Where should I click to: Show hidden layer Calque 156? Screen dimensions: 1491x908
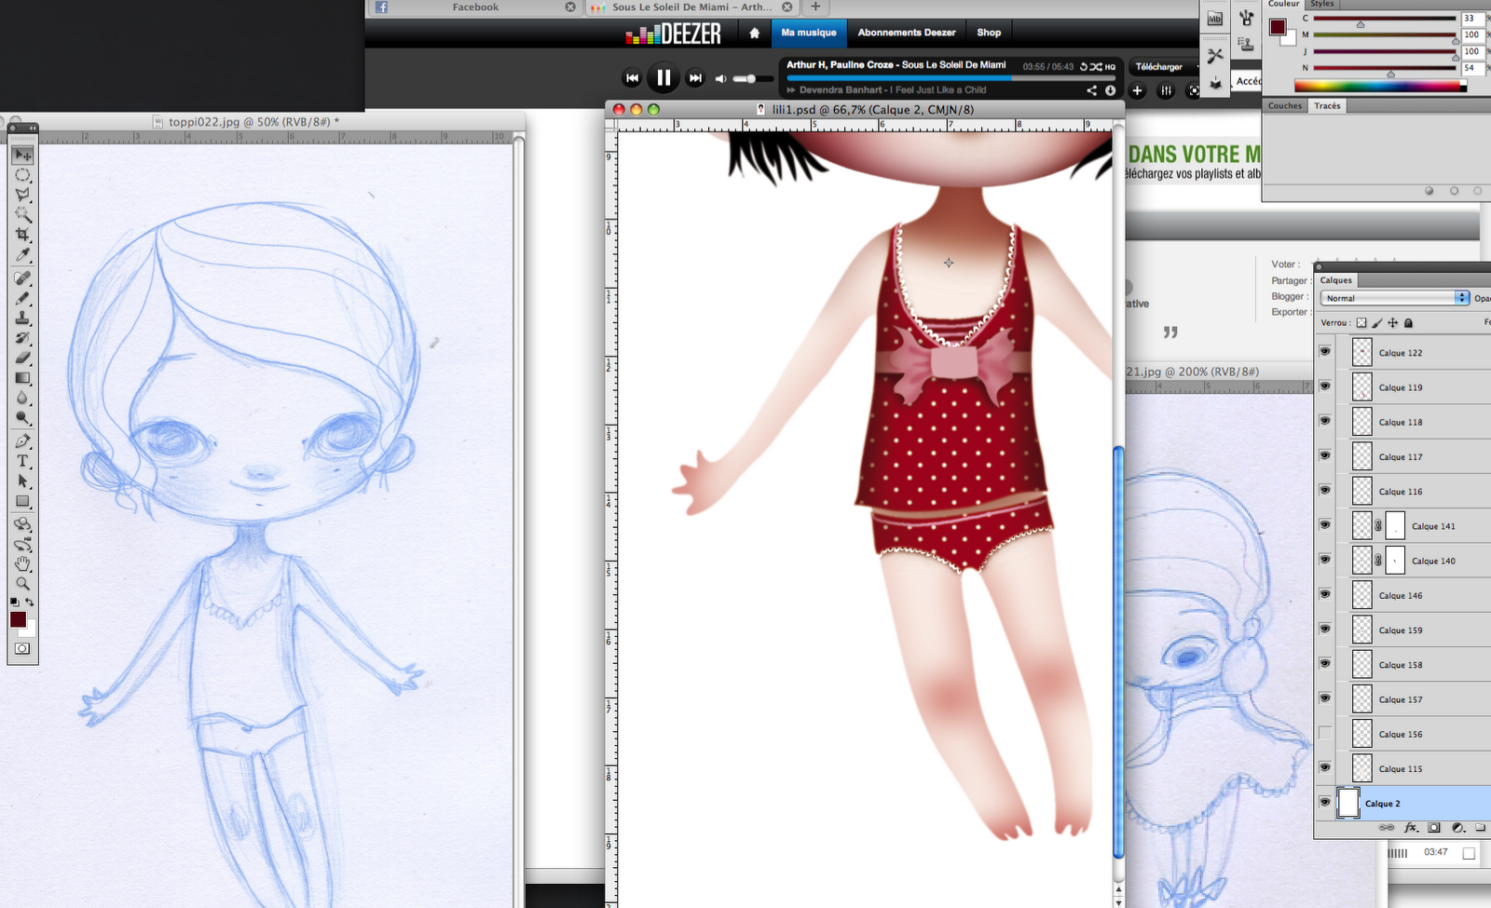point(1325,733)
